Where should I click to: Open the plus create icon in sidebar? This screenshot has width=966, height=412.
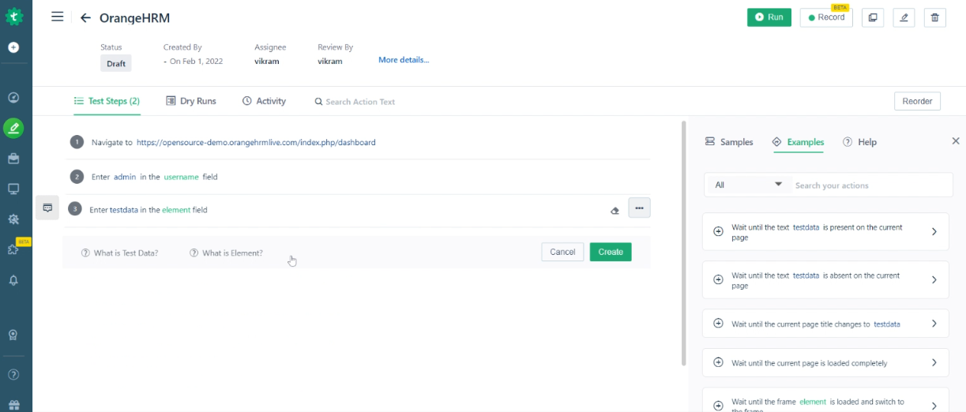[x=13, y=47]
